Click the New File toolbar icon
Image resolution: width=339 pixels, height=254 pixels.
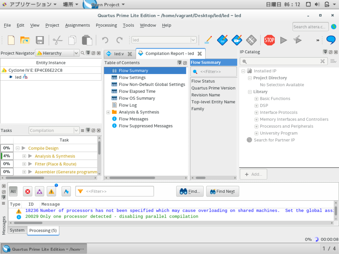coord(11,40)
